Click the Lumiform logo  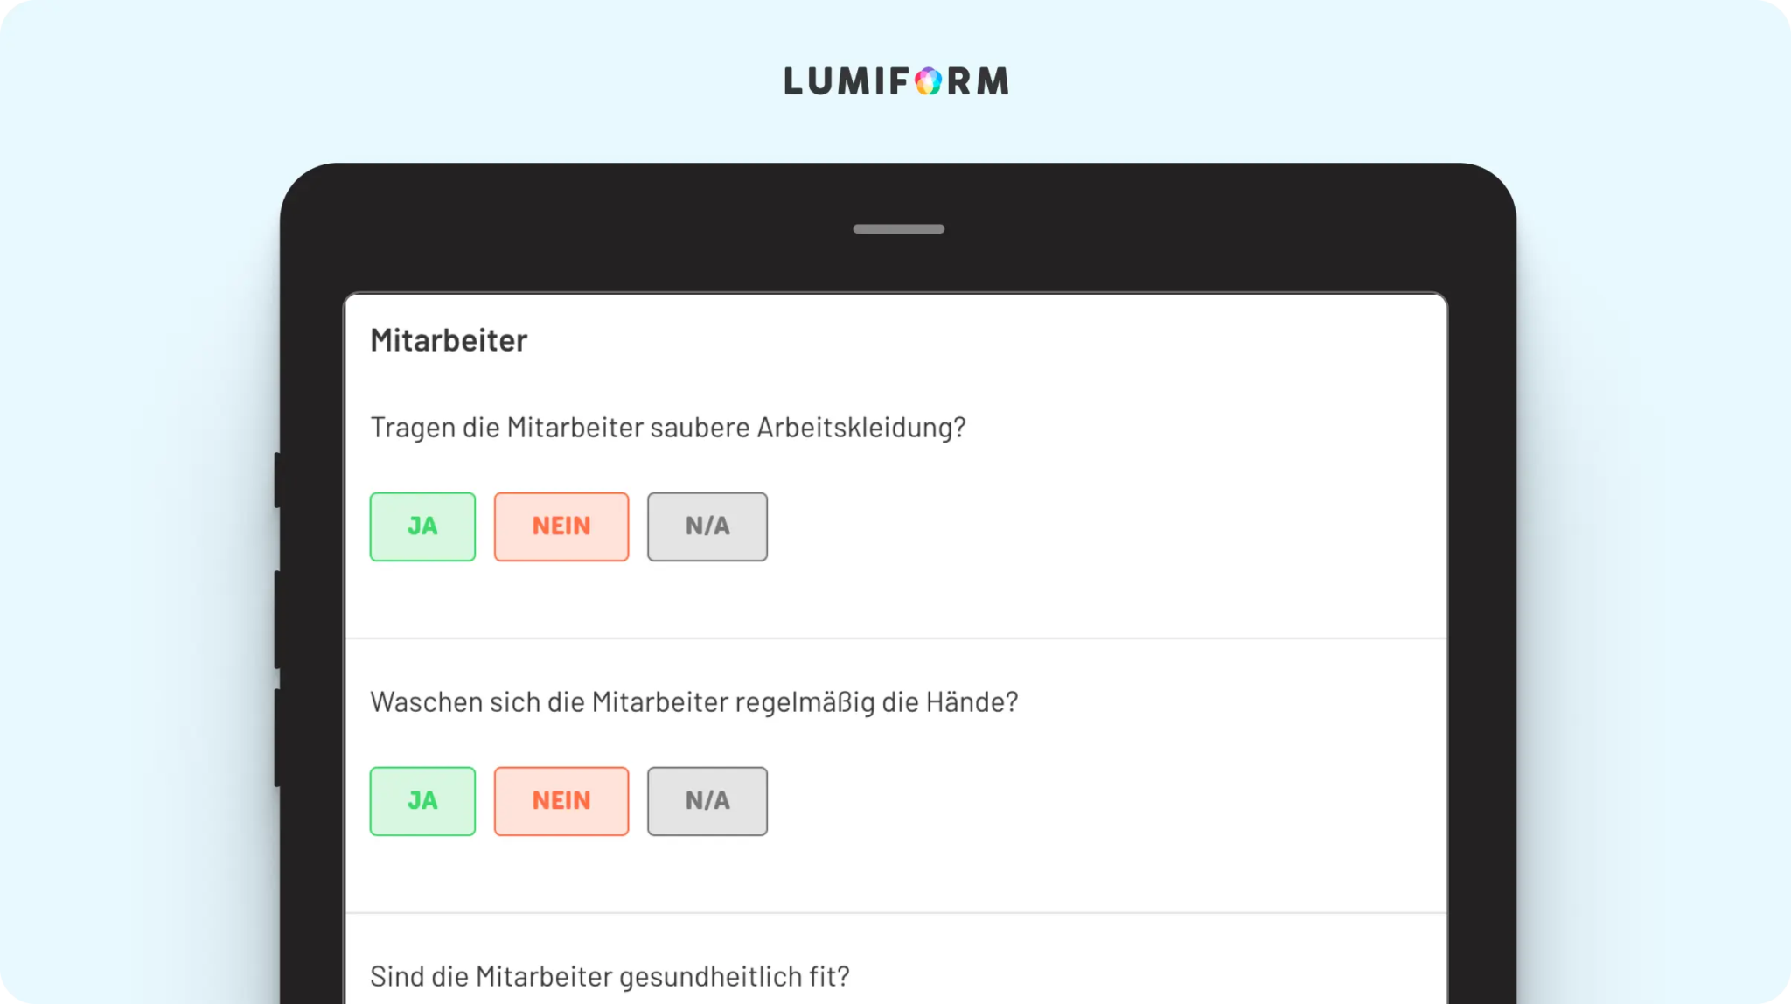896,81
